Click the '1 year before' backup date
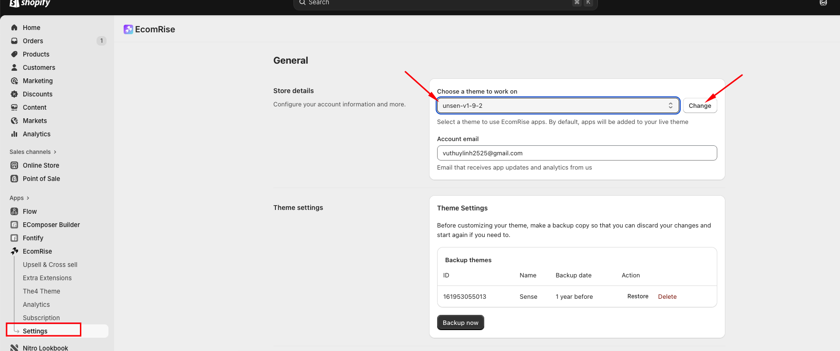840x351 pixels. pos(574,296)
